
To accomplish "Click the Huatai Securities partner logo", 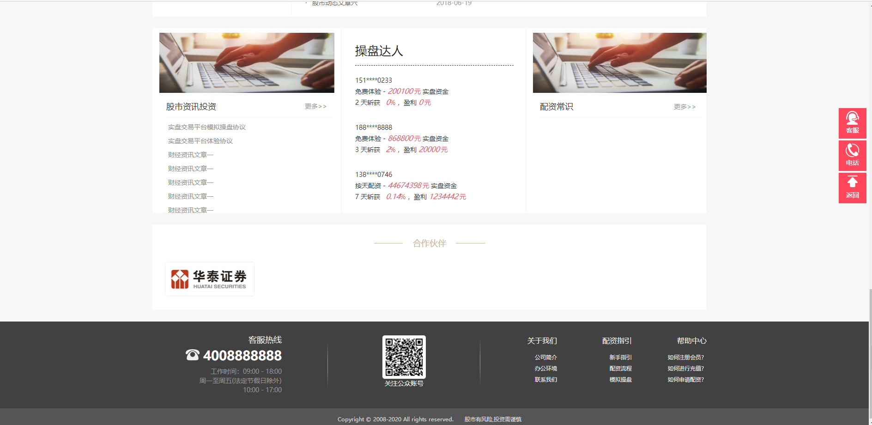I will coord(209,279).
